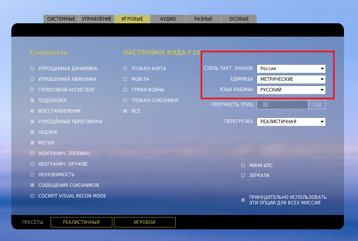Screen dimensions: 358x241
Task: Toggle УПРОЩЁННЫЕ ПЕРЕГОВОРЫ checkbox
Action: (32, 122)
